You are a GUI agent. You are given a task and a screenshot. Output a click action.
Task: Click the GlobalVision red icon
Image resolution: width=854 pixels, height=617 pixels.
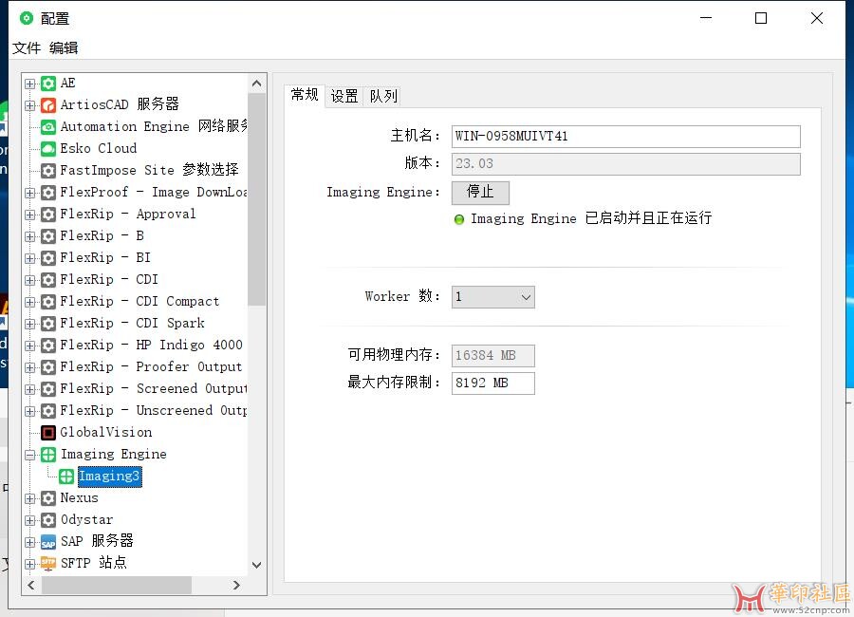[48, 432]
